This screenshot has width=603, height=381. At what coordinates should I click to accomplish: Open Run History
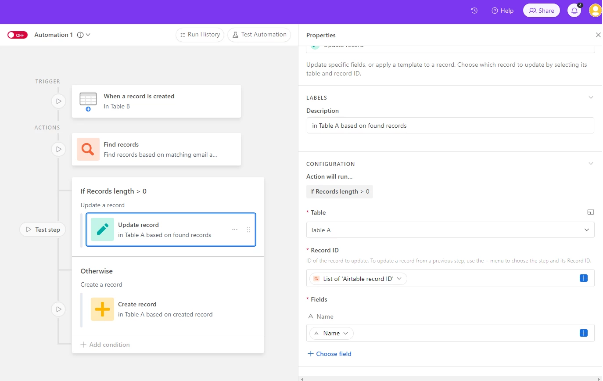200,35
